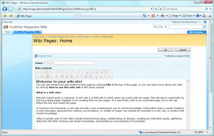The height and width of the screenshot is (136, 214).
Task: Click the RSS feeds icon
Action: coord(153,16)
